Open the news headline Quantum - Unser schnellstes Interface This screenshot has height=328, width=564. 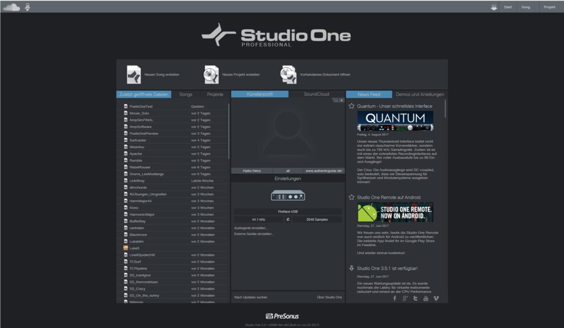(394, 106)
